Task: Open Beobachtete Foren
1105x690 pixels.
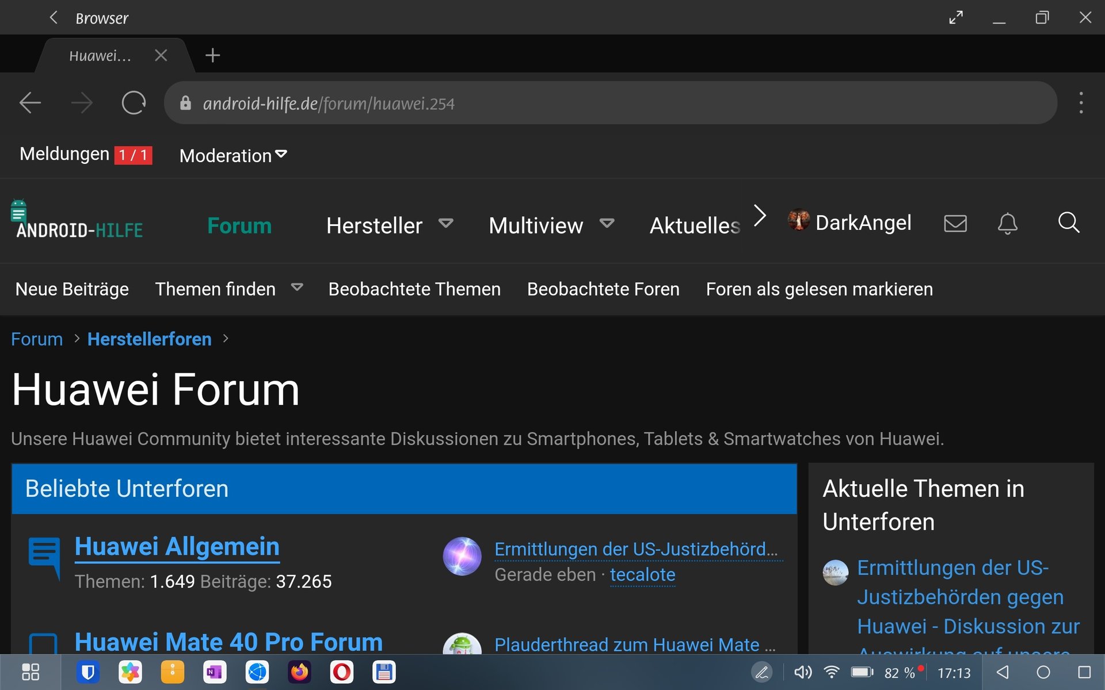Action: point(603,289)
